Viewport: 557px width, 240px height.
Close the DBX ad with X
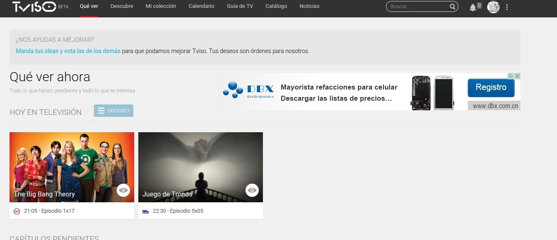click(x=517, y=76)
